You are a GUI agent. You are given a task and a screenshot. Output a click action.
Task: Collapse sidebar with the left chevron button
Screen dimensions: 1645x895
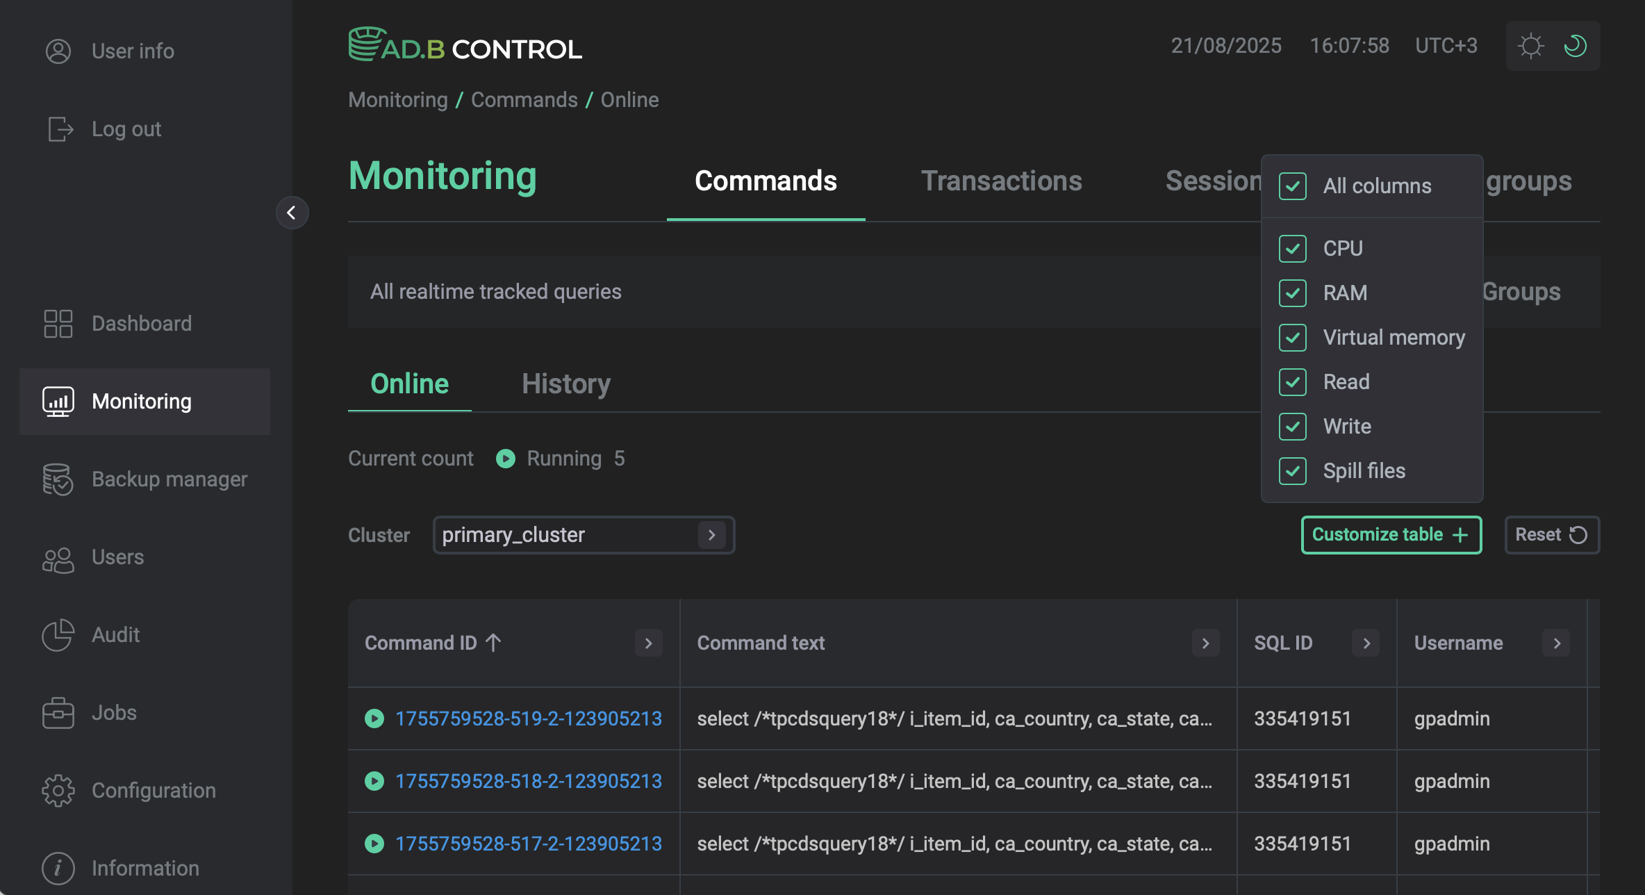292,213
